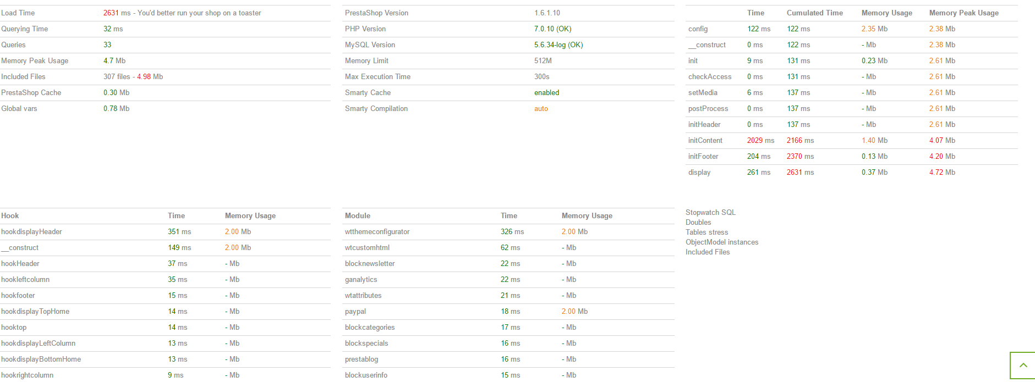Click the Memory Peak Usage column header
Screen dimensions: 1035x382
(x=963, y=13)
